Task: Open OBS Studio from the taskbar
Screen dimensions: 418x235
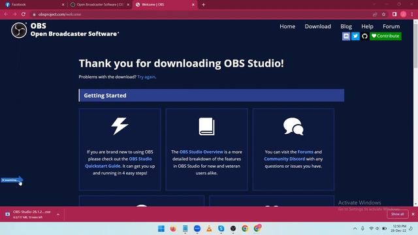Action: point(233,228)
